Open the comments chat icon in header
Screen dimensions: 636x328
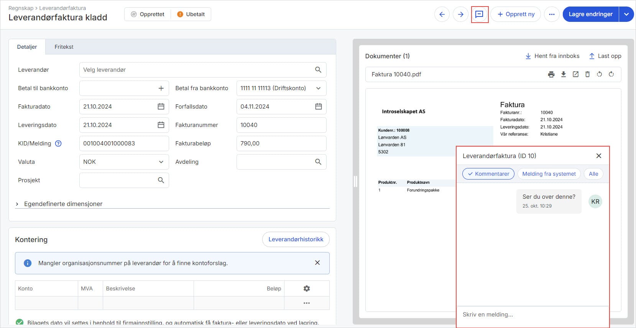(x=479, y=15)
